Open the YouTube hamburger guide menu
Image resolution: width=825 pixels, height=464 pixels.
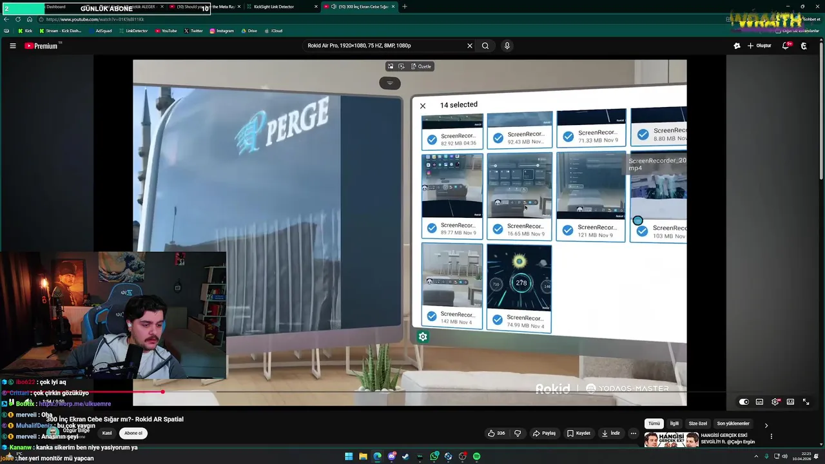(x=12, y=46)
